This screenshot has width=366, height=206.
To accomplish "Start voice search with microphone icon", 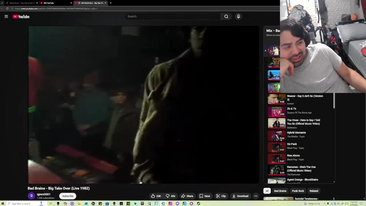I will pyautogui.click(x=238, y=16).
